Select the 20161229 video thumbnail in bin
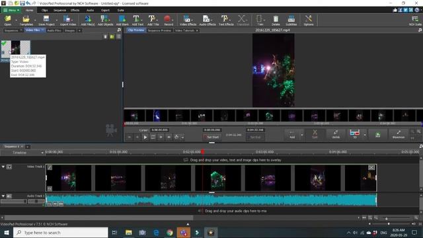The image size is (423, 238). 16,49
